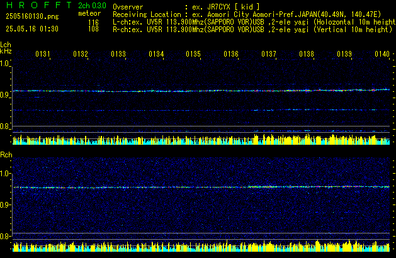Click the Rch channel label
The image size is (396, 258).
[x=6, y=155]
